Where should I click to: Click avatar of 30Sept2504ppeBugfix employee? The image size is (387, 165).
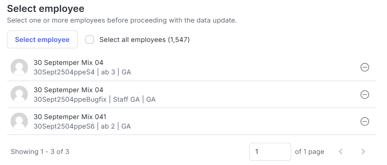coord(19,94)
